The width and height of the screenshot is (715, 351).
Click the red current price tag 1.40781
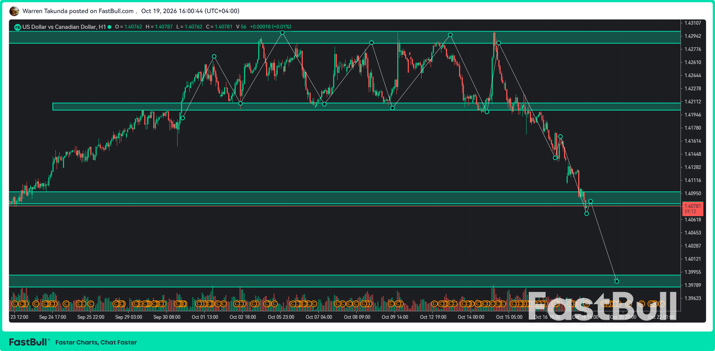[693, 209]
